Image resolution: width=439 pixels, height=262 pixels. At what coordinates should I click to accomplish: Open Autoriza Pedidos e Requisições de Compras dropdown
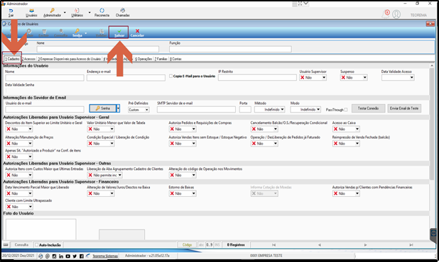[193, 129]
